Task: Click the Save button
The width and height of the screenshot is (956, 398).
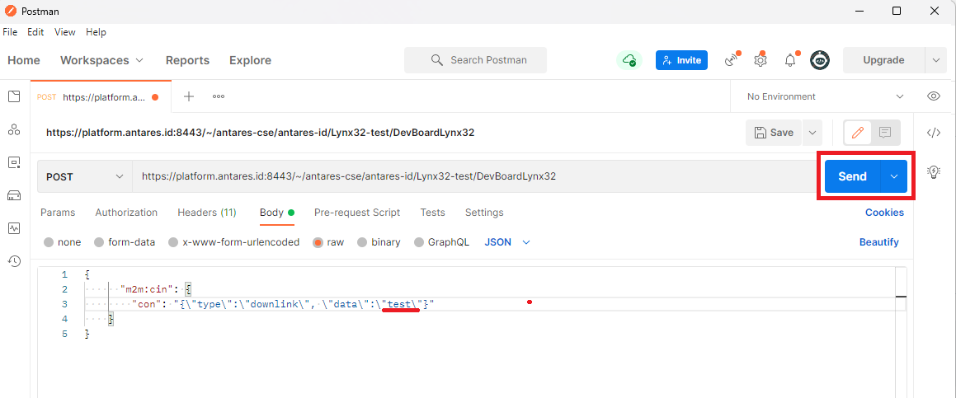Action: click(x=774, y=133)
